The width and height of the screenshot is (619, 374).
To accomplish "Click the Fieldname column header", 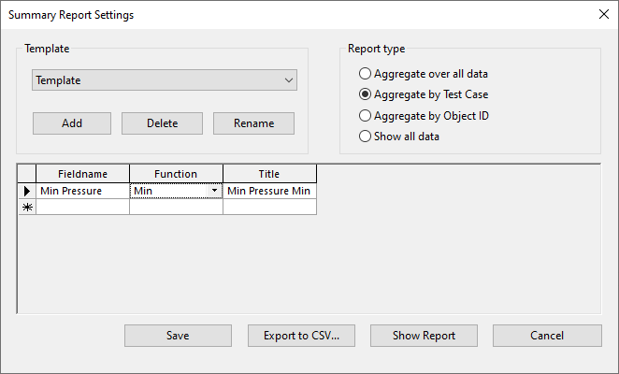I will [82, 174].
